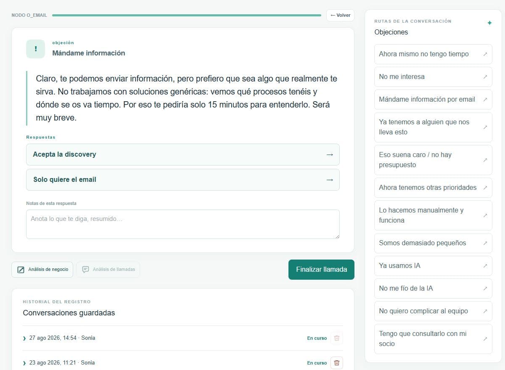Screen dimensions: 505x370
Task: Open arrow icon for 'Mándame información por email'
Action: [x=485, y=100]
